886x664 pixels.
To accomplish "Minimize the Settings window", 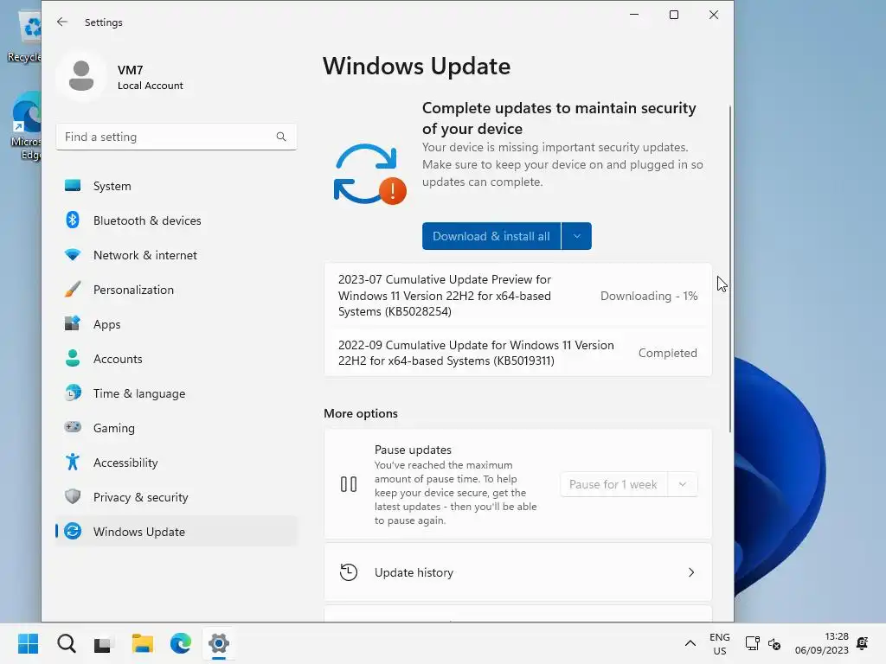I will point(634,15).
